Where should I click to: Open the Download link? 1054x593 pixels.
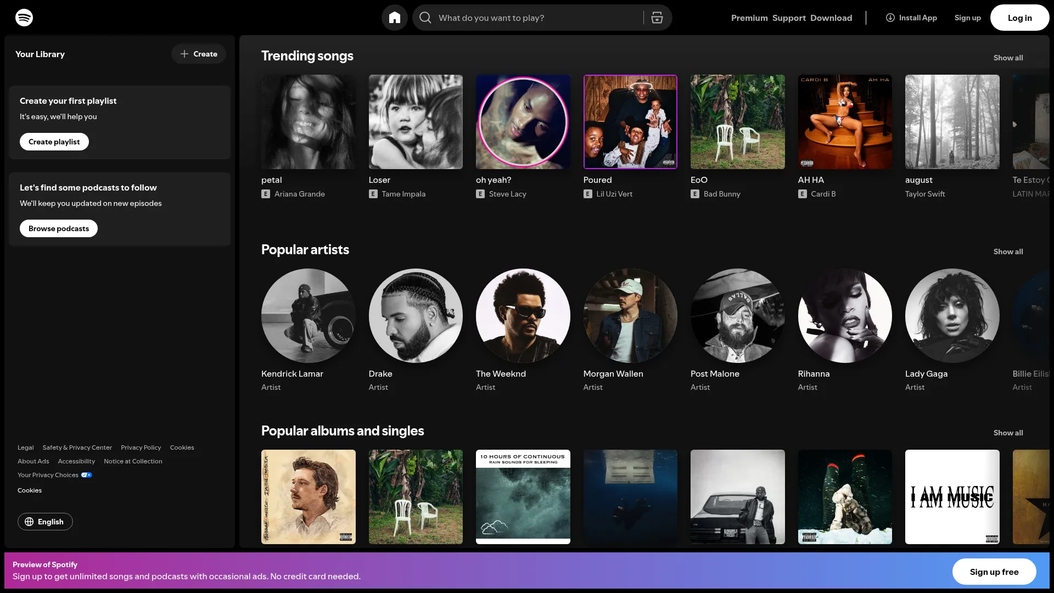pos(831,18)
